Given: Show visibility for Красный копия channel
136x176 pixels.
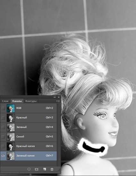Looking at the screenshot, I should (x=3, y=146).
